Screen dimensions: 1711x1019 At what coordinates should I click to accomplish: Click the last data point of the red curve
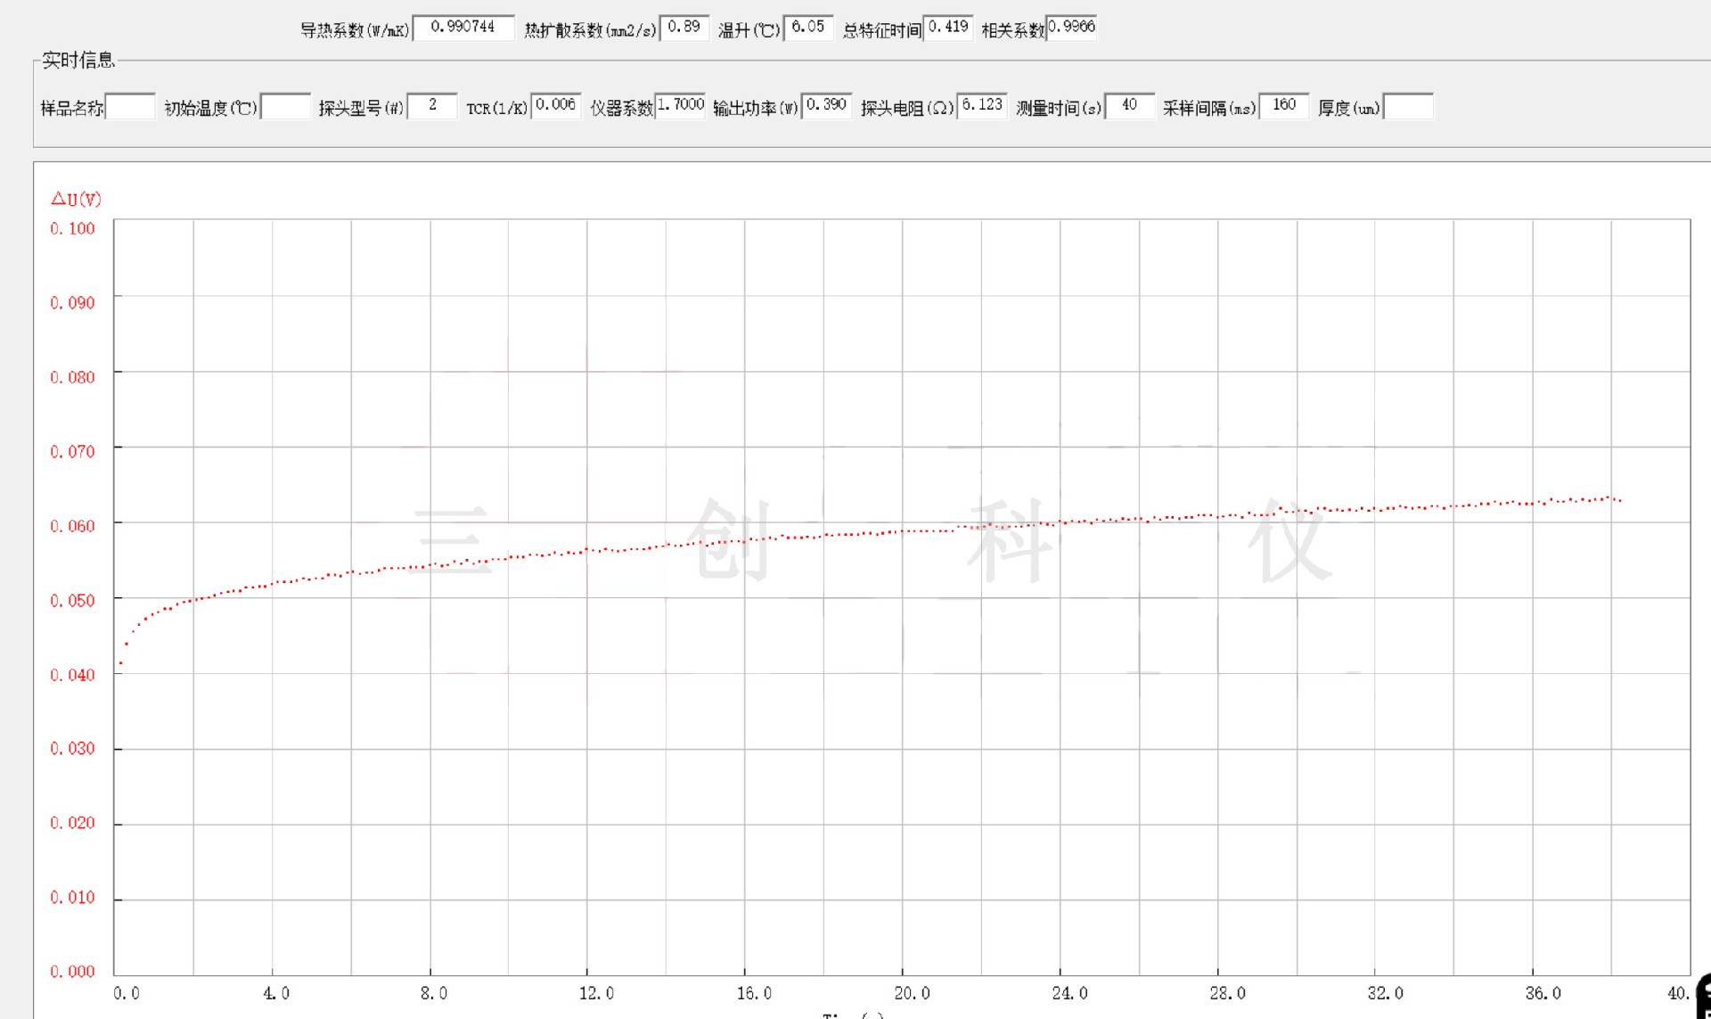point(1620,501)
